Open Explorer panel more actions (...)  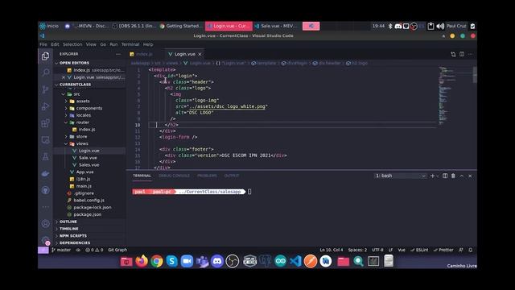[x=118, y=54]
